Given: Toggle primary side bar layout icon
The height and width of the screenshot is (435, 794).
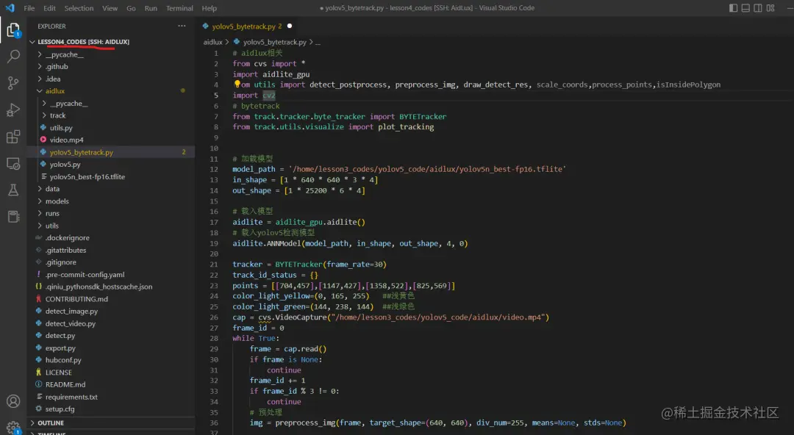Looking at the screenshot, I should point(733,8).
